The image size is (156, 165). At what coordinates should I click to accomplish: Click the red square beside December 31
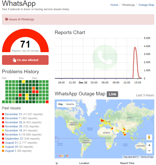click(x=3, y=114)
